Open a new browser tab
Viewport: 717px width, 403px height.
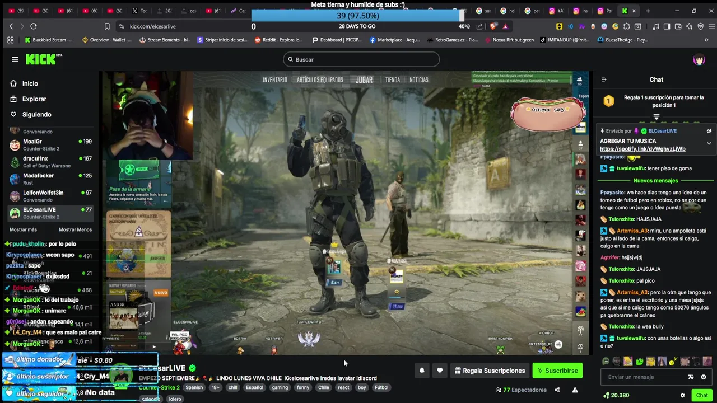(648, 11)
